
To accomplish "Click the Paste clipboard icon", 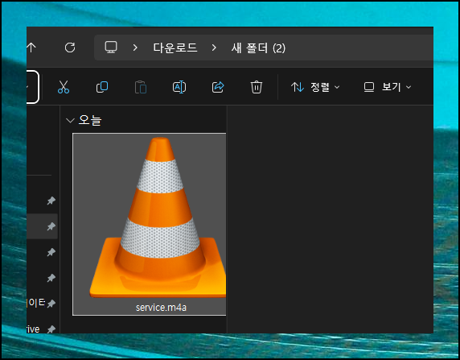I will point(141,87).
